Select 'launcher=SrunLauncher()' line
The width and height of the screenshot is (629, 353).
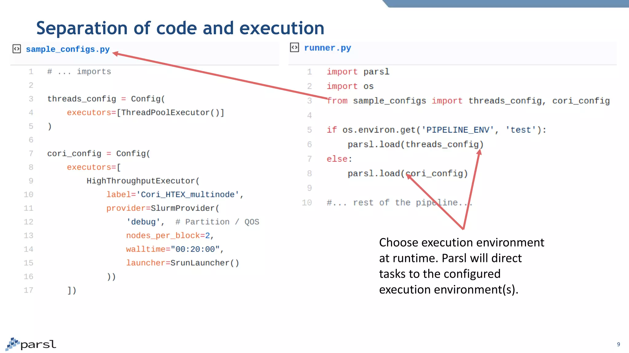click(x=182, y=263)
